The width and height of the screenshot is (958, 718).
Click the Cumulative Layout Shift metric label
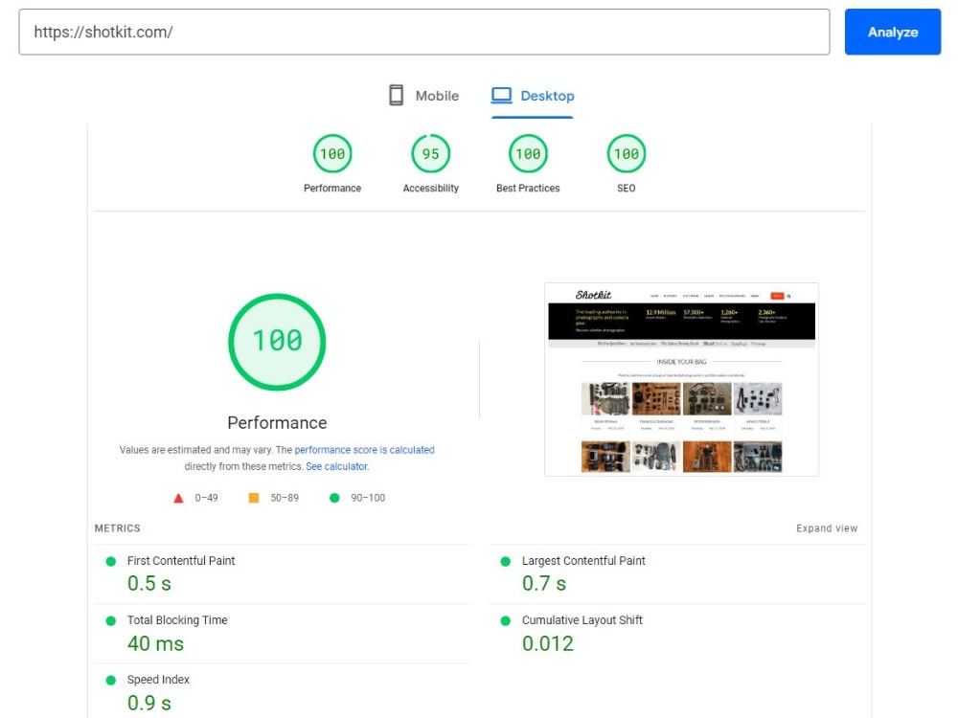tap(582, 620)
